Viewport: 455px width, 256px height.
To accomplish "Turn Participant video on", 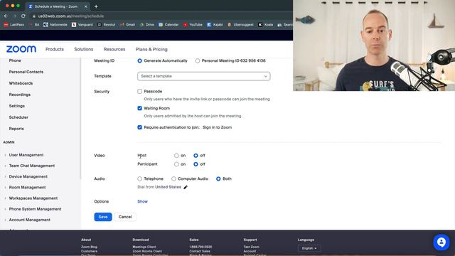I will (176, 164).
